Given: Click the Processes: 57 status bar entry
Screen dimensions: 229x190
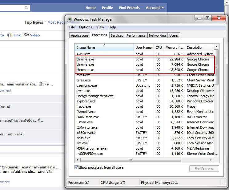Looking at the screenshot, I should pyautogui.click(x=78, y=183).
